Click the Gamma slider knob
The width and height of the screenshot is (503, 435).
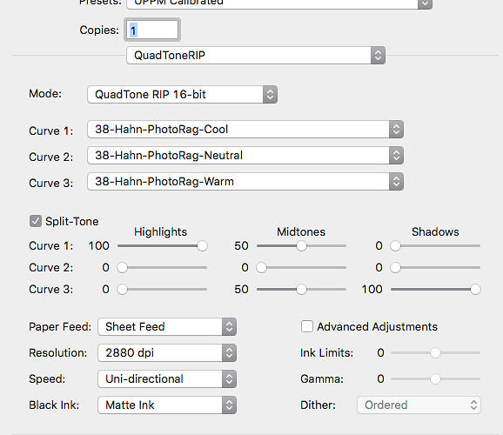[435, 378]
